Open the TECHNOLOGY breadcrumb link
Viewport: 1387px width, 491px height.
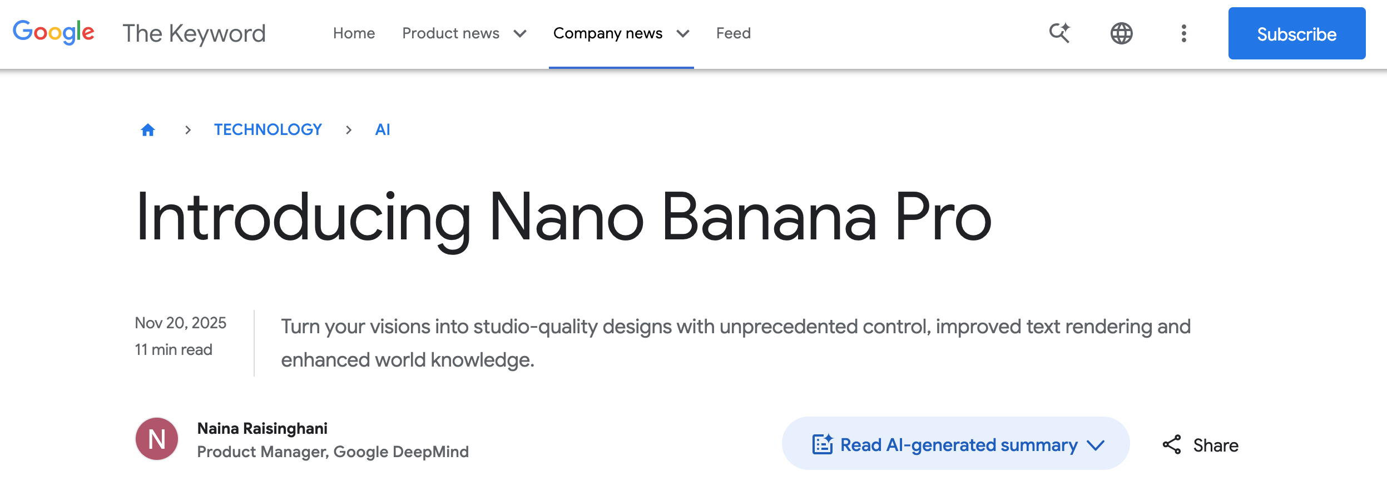(268, 129)
